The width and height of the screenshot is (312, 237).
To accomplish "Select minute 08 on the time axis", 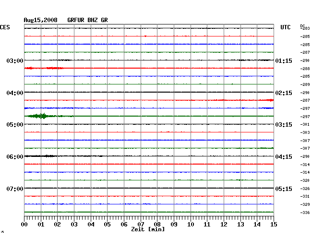I will [x=157, y=225].
